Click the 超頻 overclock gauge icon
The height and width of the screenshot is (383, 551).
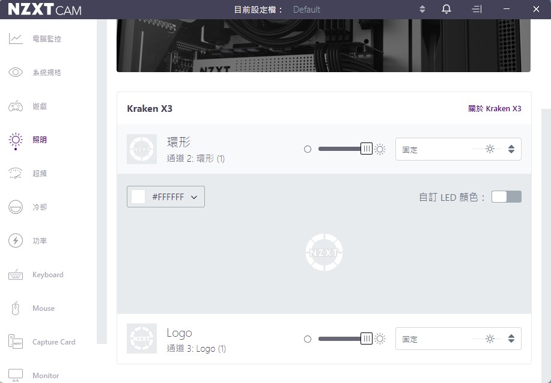(x=16, y=173)
